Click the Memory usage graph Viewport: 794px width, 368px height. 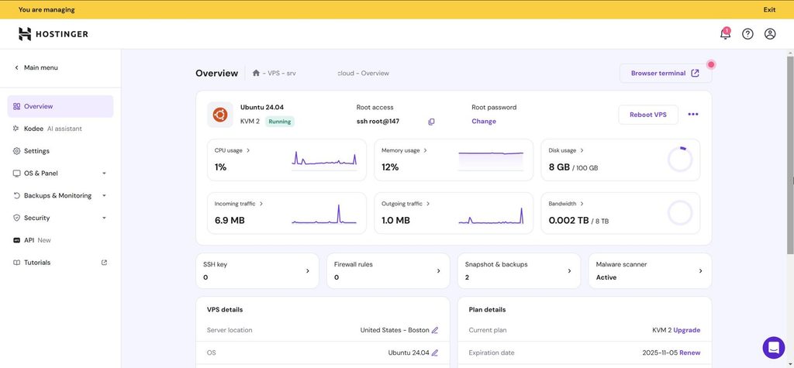[x=491, y=160]
